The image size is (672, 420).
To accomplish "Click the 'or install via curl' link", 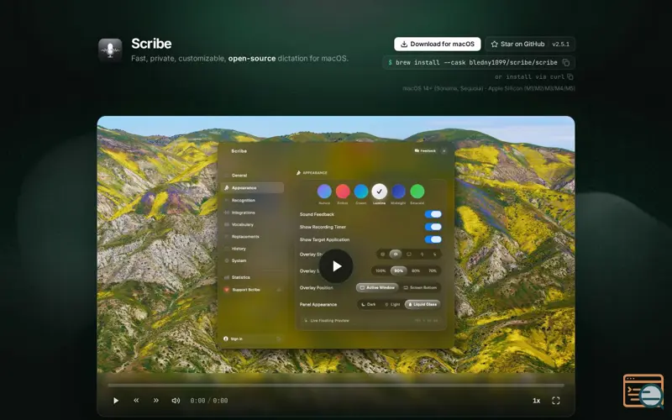I will click(x=530, y=77).
